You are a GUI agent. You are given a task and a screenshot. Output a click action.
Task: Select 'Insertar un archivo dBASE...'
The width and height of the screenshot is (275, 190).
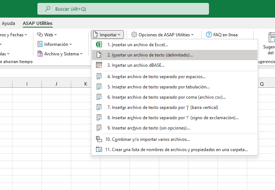pyautogui.click(x=175, y=65)
